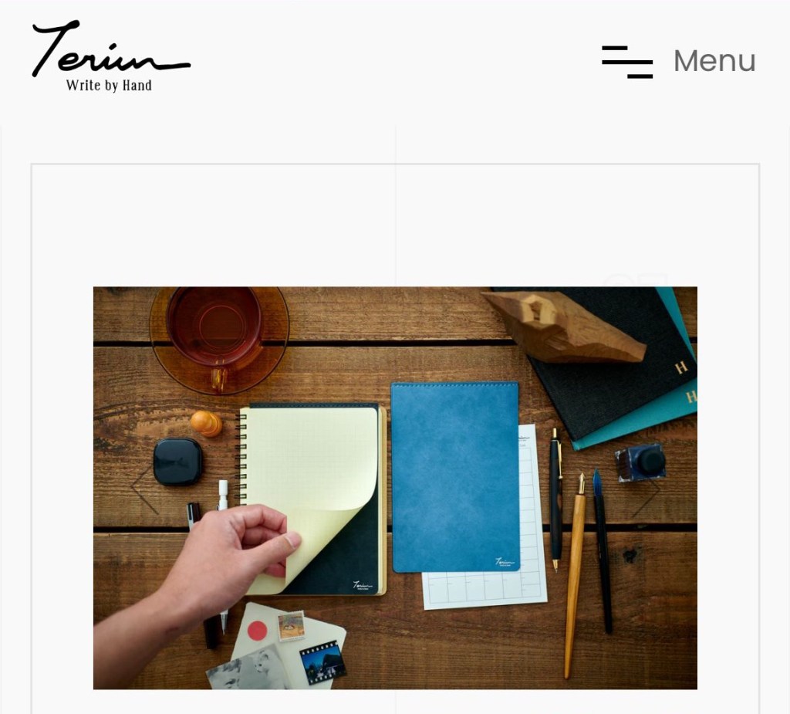Click the wooden fountain pen
This screenshot has height=714, width=790.
(575, 575)
